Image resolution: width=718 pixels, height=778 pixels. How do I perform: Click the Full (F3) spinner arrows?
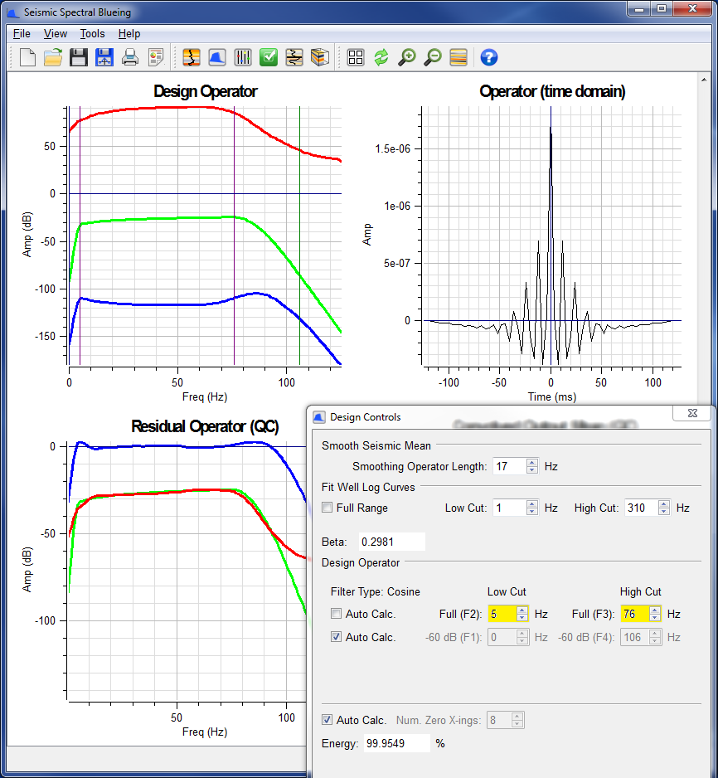pos(655,614)
